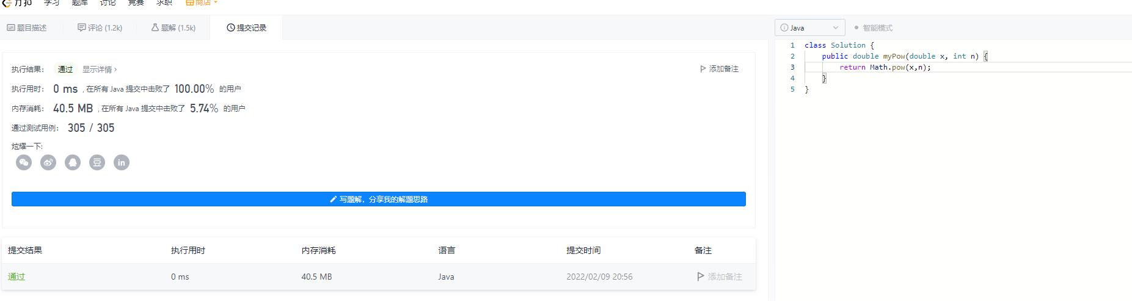Click the 100.00% runtime percentile
Viewport: 1132px width, 301px height.
[194, 89]
